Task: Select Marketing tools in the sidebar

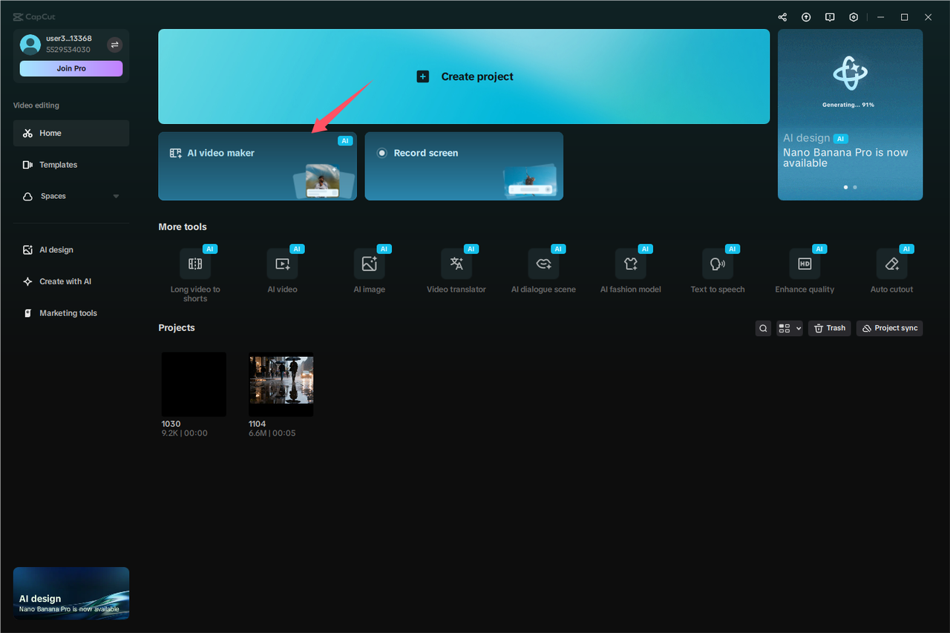Action: (x=68, y=312)
